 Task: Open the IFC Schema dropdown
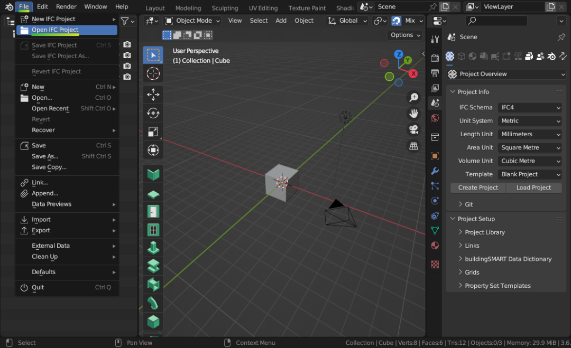[530, 108]
